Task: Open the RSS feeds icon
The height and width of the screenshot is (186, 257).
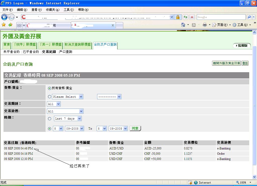Action: tap(194, 25)
